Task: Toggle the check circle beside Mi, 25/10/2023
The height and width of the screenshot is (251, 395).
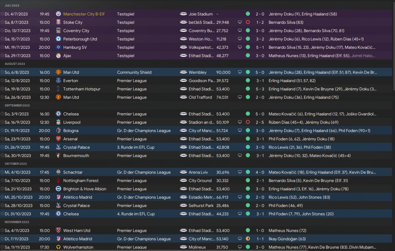Action: [x=2, y=197]
